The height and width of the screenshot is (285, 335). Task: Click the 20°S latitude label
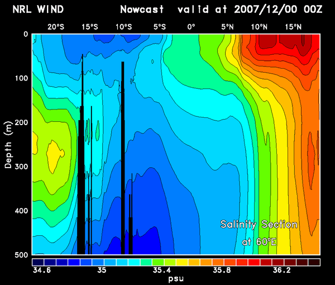click(55, 27)
